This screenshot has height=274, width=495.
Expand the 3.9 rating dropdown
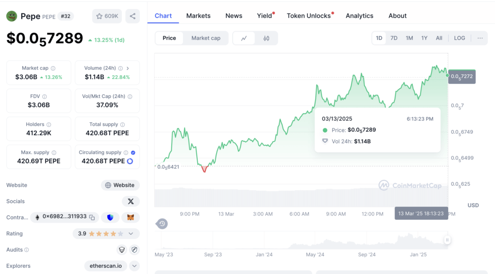(131, 233)
